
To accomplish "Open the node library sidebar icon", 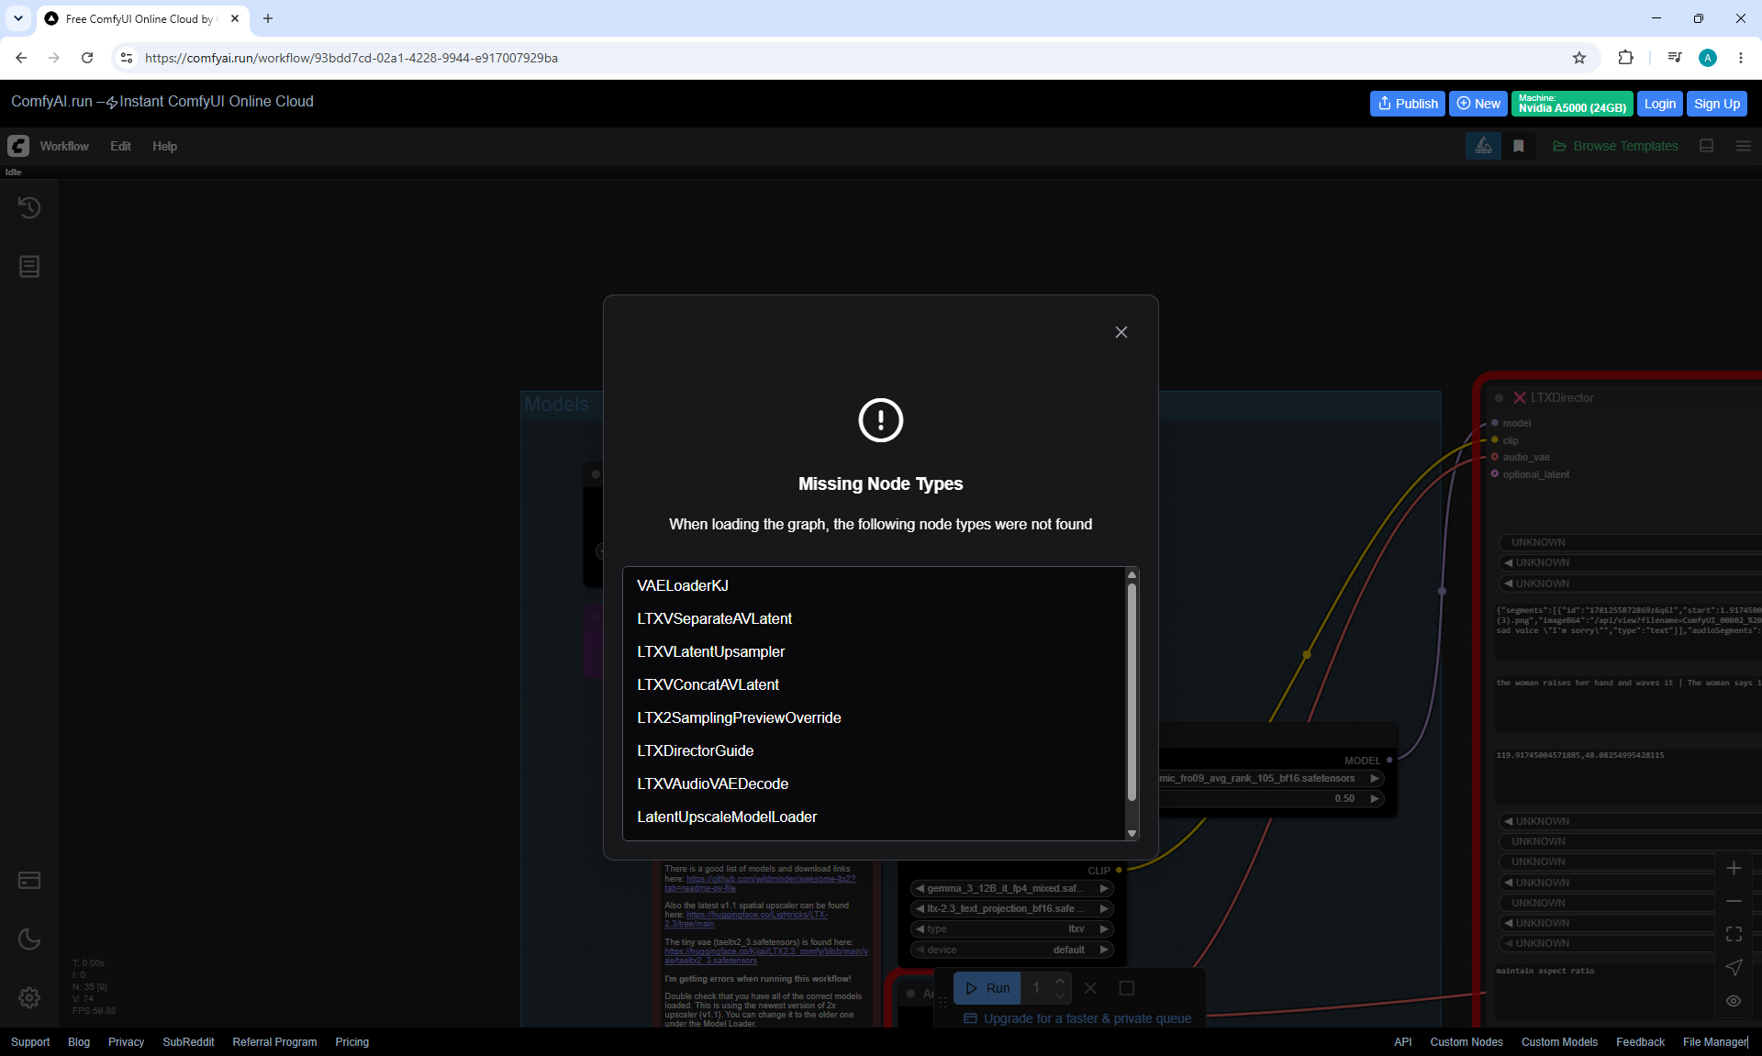I will point(29,266).
